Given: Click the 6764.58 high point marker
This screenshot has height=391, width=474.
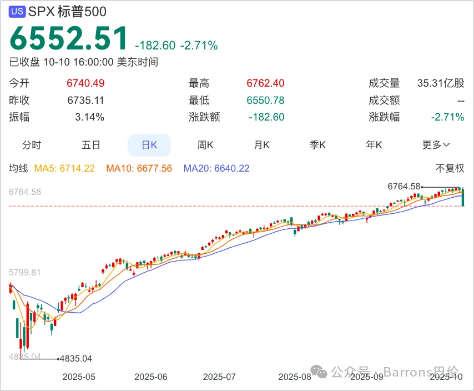Looking at the screenshot, I should [404, 187].
